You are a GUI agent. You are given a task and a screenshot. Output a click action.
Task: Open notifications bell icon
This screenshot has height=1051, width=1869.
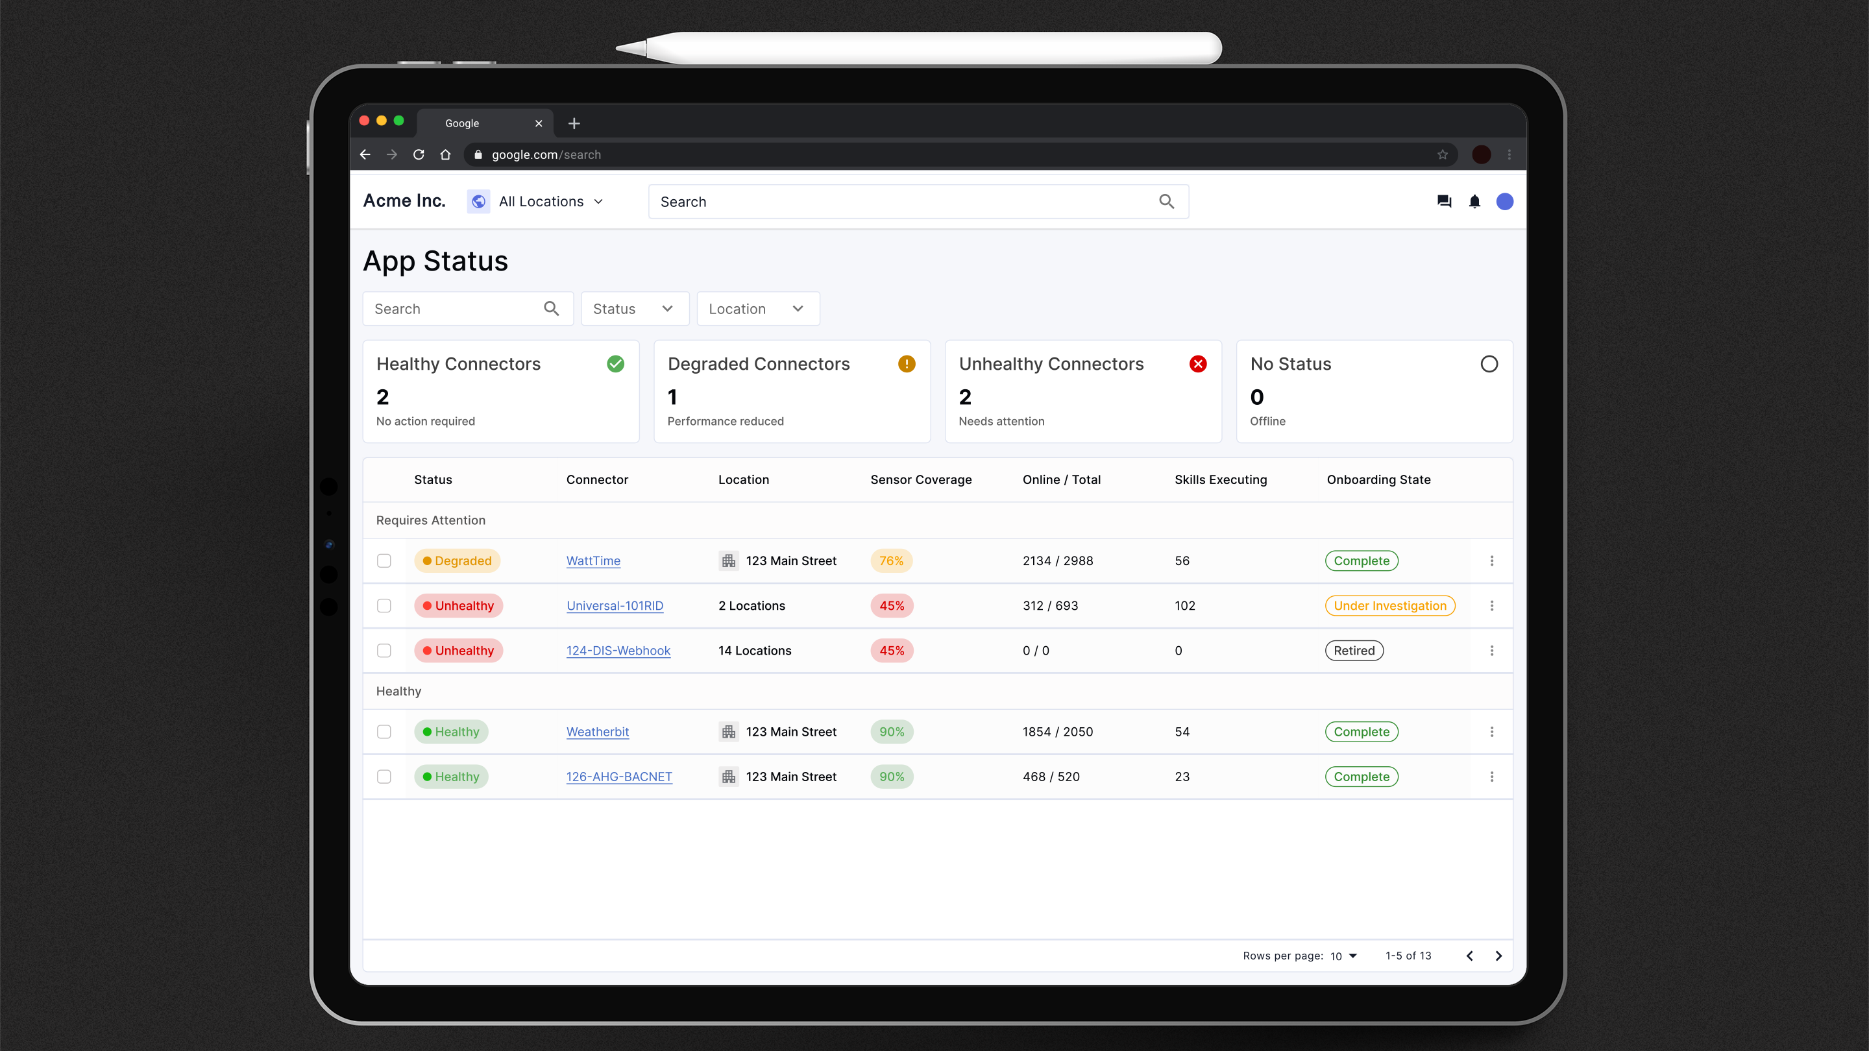[1474, 202]
